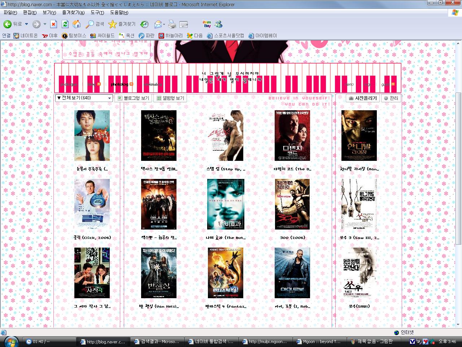
Task: Open the 300 (2006) movie poster thumbnail
Action: point(292,204)
